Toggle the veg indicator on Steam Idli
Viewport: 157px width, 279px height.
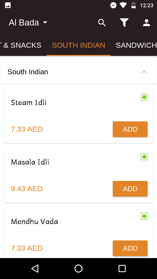coord(144,97)
